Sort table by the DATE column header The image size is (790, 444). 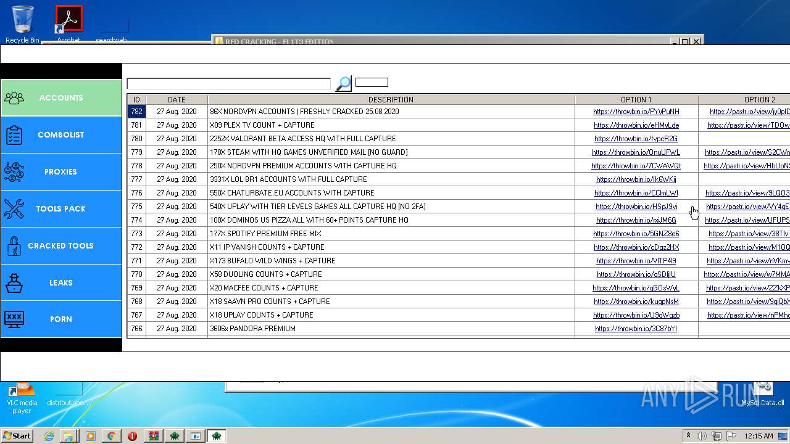point(177,99)
